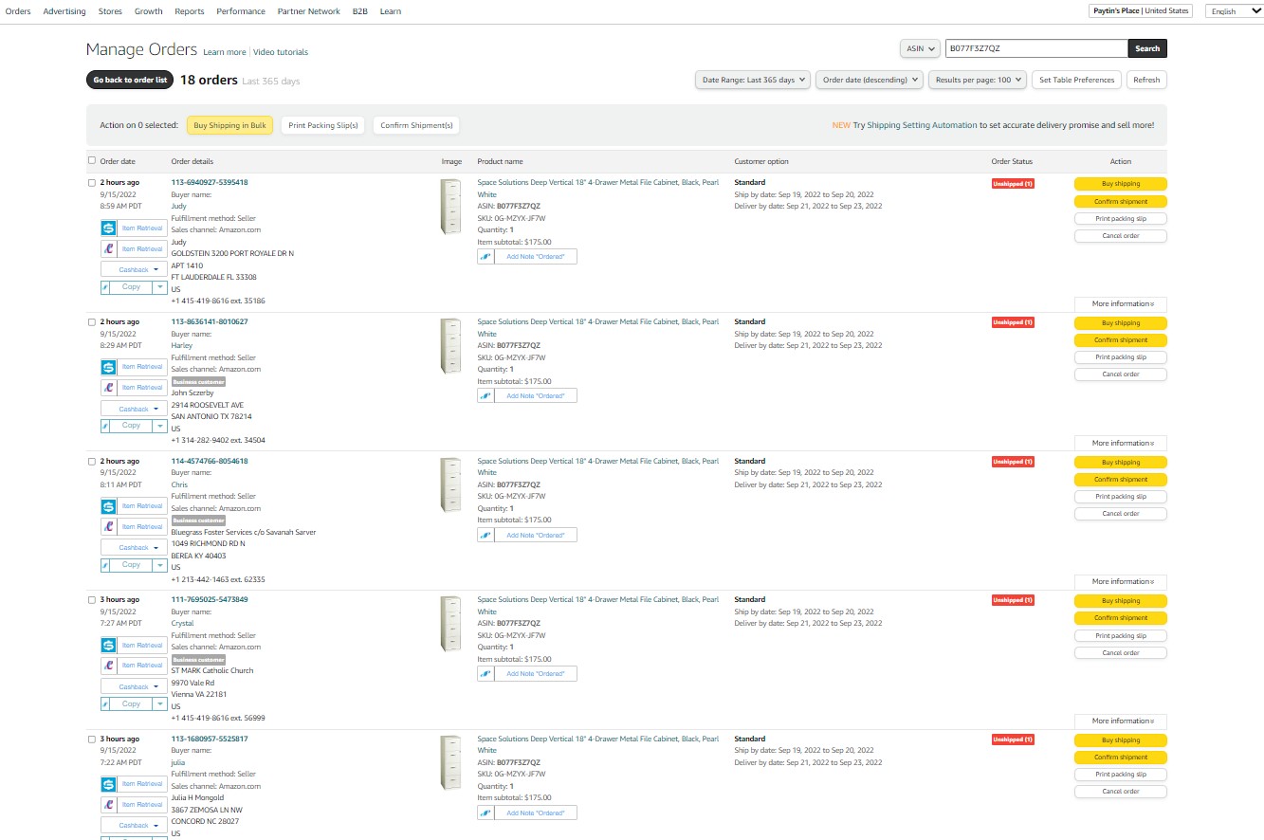Select the checkbox for order 113-6940927-5395418
The height and width of the screenshot is (840, 1264).
tap(92, 183)
